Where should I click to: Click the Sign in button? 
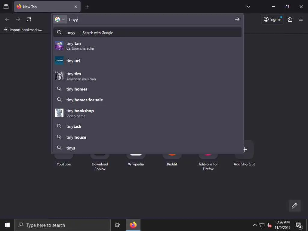click(273, 19)
